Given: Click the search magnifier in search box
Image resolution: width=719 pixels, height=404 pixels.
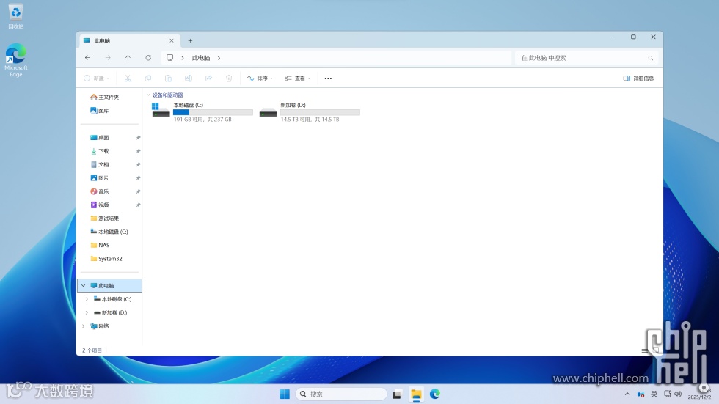Looking at the screenshot, I should click(650, 58).
